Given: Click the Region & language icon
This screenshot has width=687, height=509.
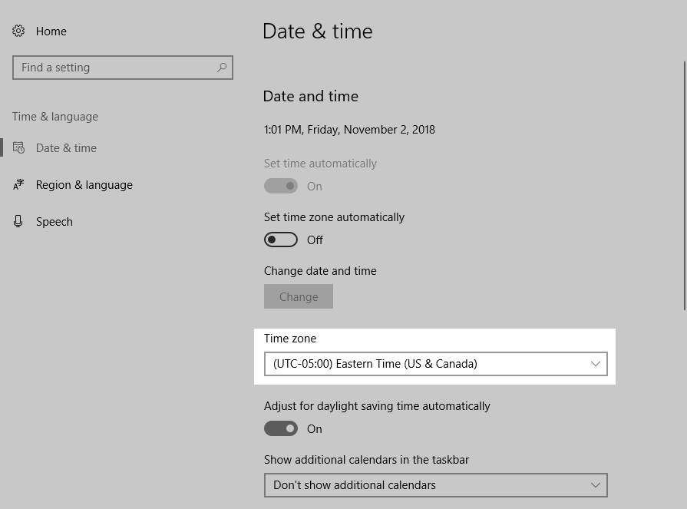Looking at the screenshot, I should point(18,185).
